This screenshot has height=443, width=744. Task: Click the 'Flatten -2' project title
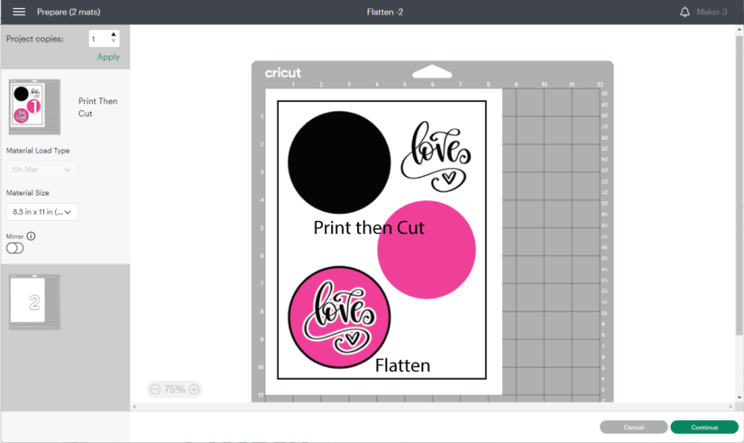pyautogui.click(x=385, y=12)
